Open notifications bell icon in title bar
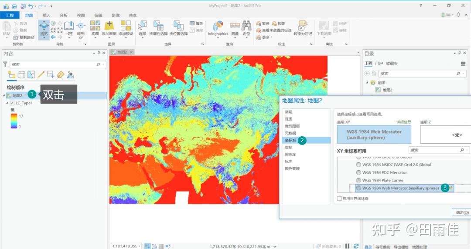471x249 pixels. (x=458, y=15)
